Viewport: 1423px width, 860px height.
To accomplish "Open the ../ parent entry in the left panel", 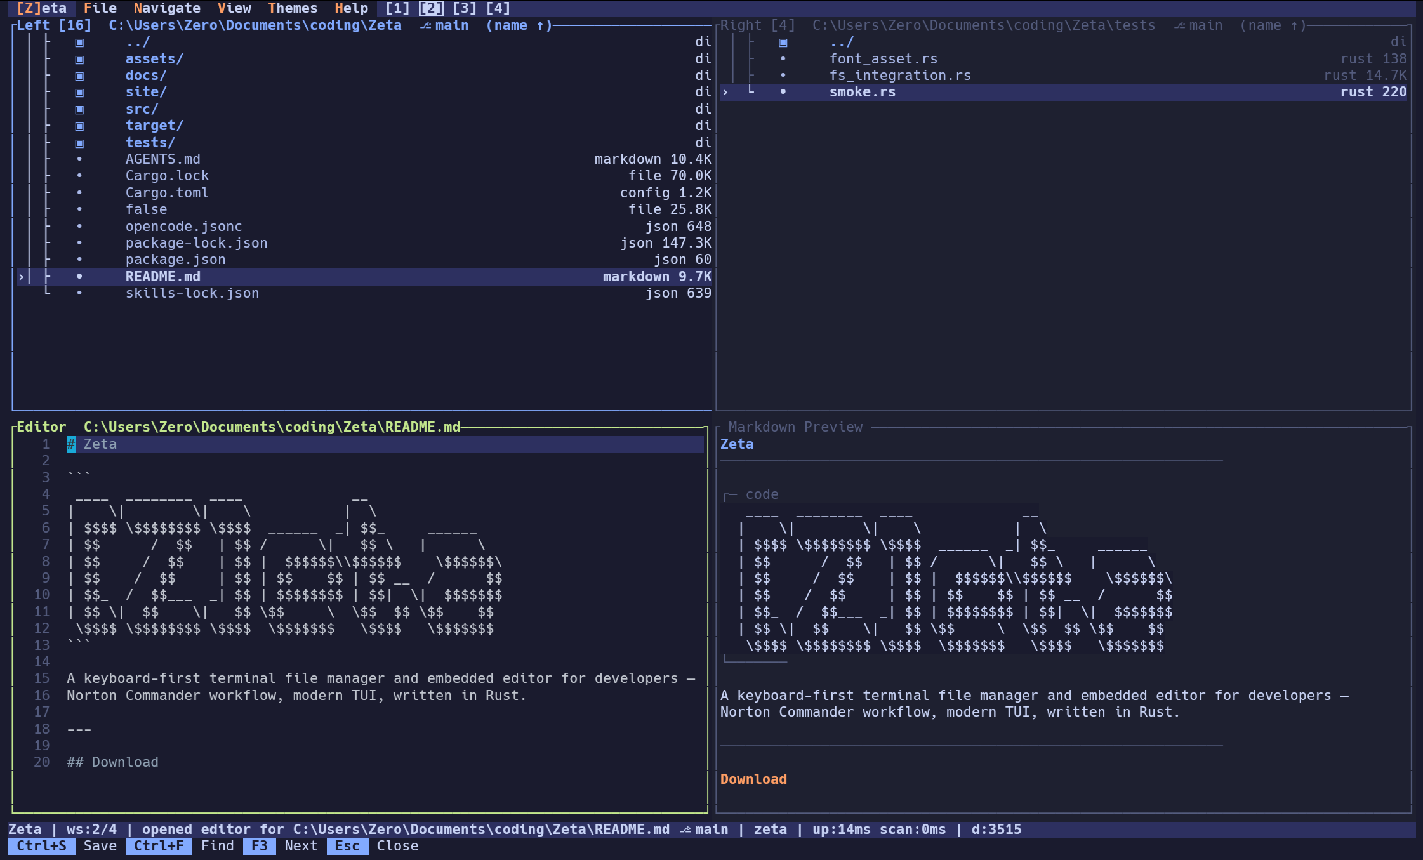I will click(x=137, y=42).
